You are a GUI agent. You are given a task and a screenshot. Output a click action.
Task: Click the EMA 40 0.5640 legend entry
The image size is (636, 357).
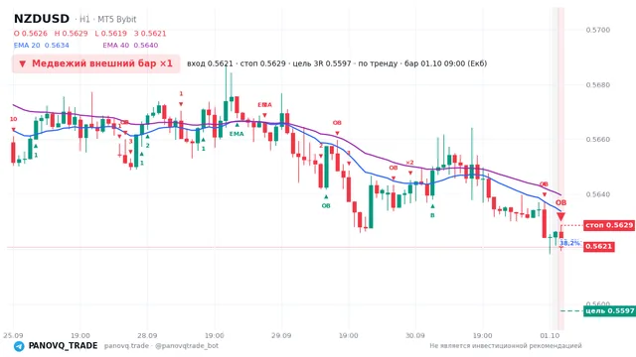click(x=130, y=46)
